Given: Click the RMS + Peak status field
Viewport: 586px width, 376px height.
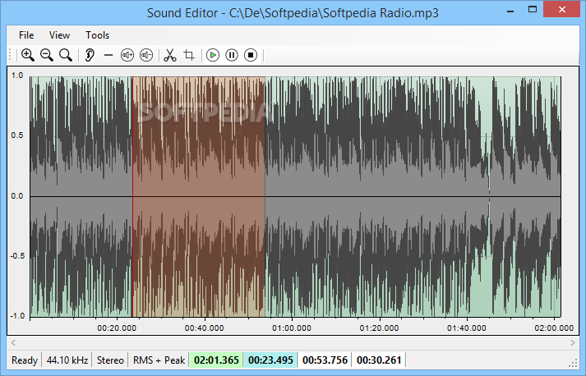Looking at the screenshot, I should click(159, 360).
